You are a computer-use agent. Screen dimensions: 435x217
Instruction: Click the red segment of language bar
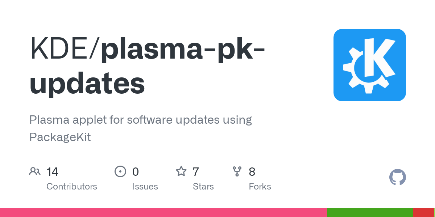click(x=423, y=213)
